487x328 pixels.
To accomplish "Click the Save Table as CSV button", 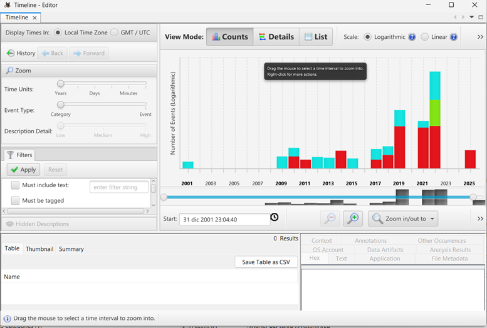I will [x=266, y=262].
